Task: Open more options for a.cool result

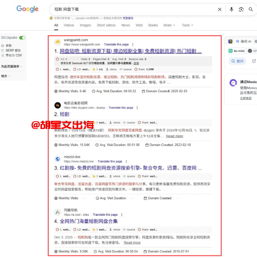Action: click(x=122, y=215)
